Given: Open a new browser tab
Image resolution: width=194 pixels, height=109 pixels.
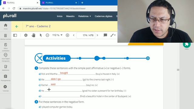Looking at the screenshot, I should click(x=82, y=3).
